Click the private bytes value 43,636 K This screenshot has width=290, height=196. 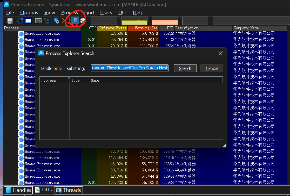click(119, 34)
